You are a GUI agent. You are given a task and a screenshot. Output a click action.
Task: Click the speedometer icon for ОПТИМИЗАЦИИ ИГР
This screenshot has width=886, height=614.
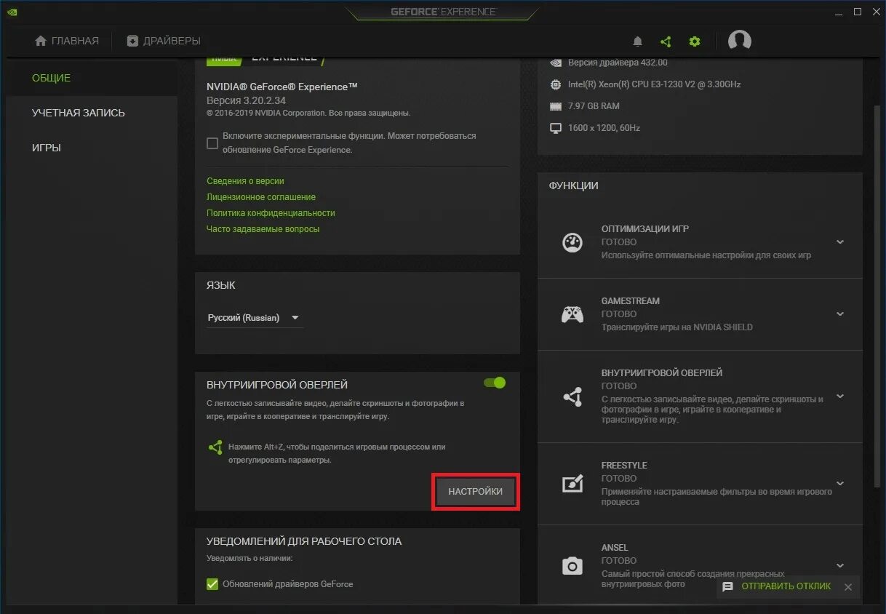[x=572, y=242]
